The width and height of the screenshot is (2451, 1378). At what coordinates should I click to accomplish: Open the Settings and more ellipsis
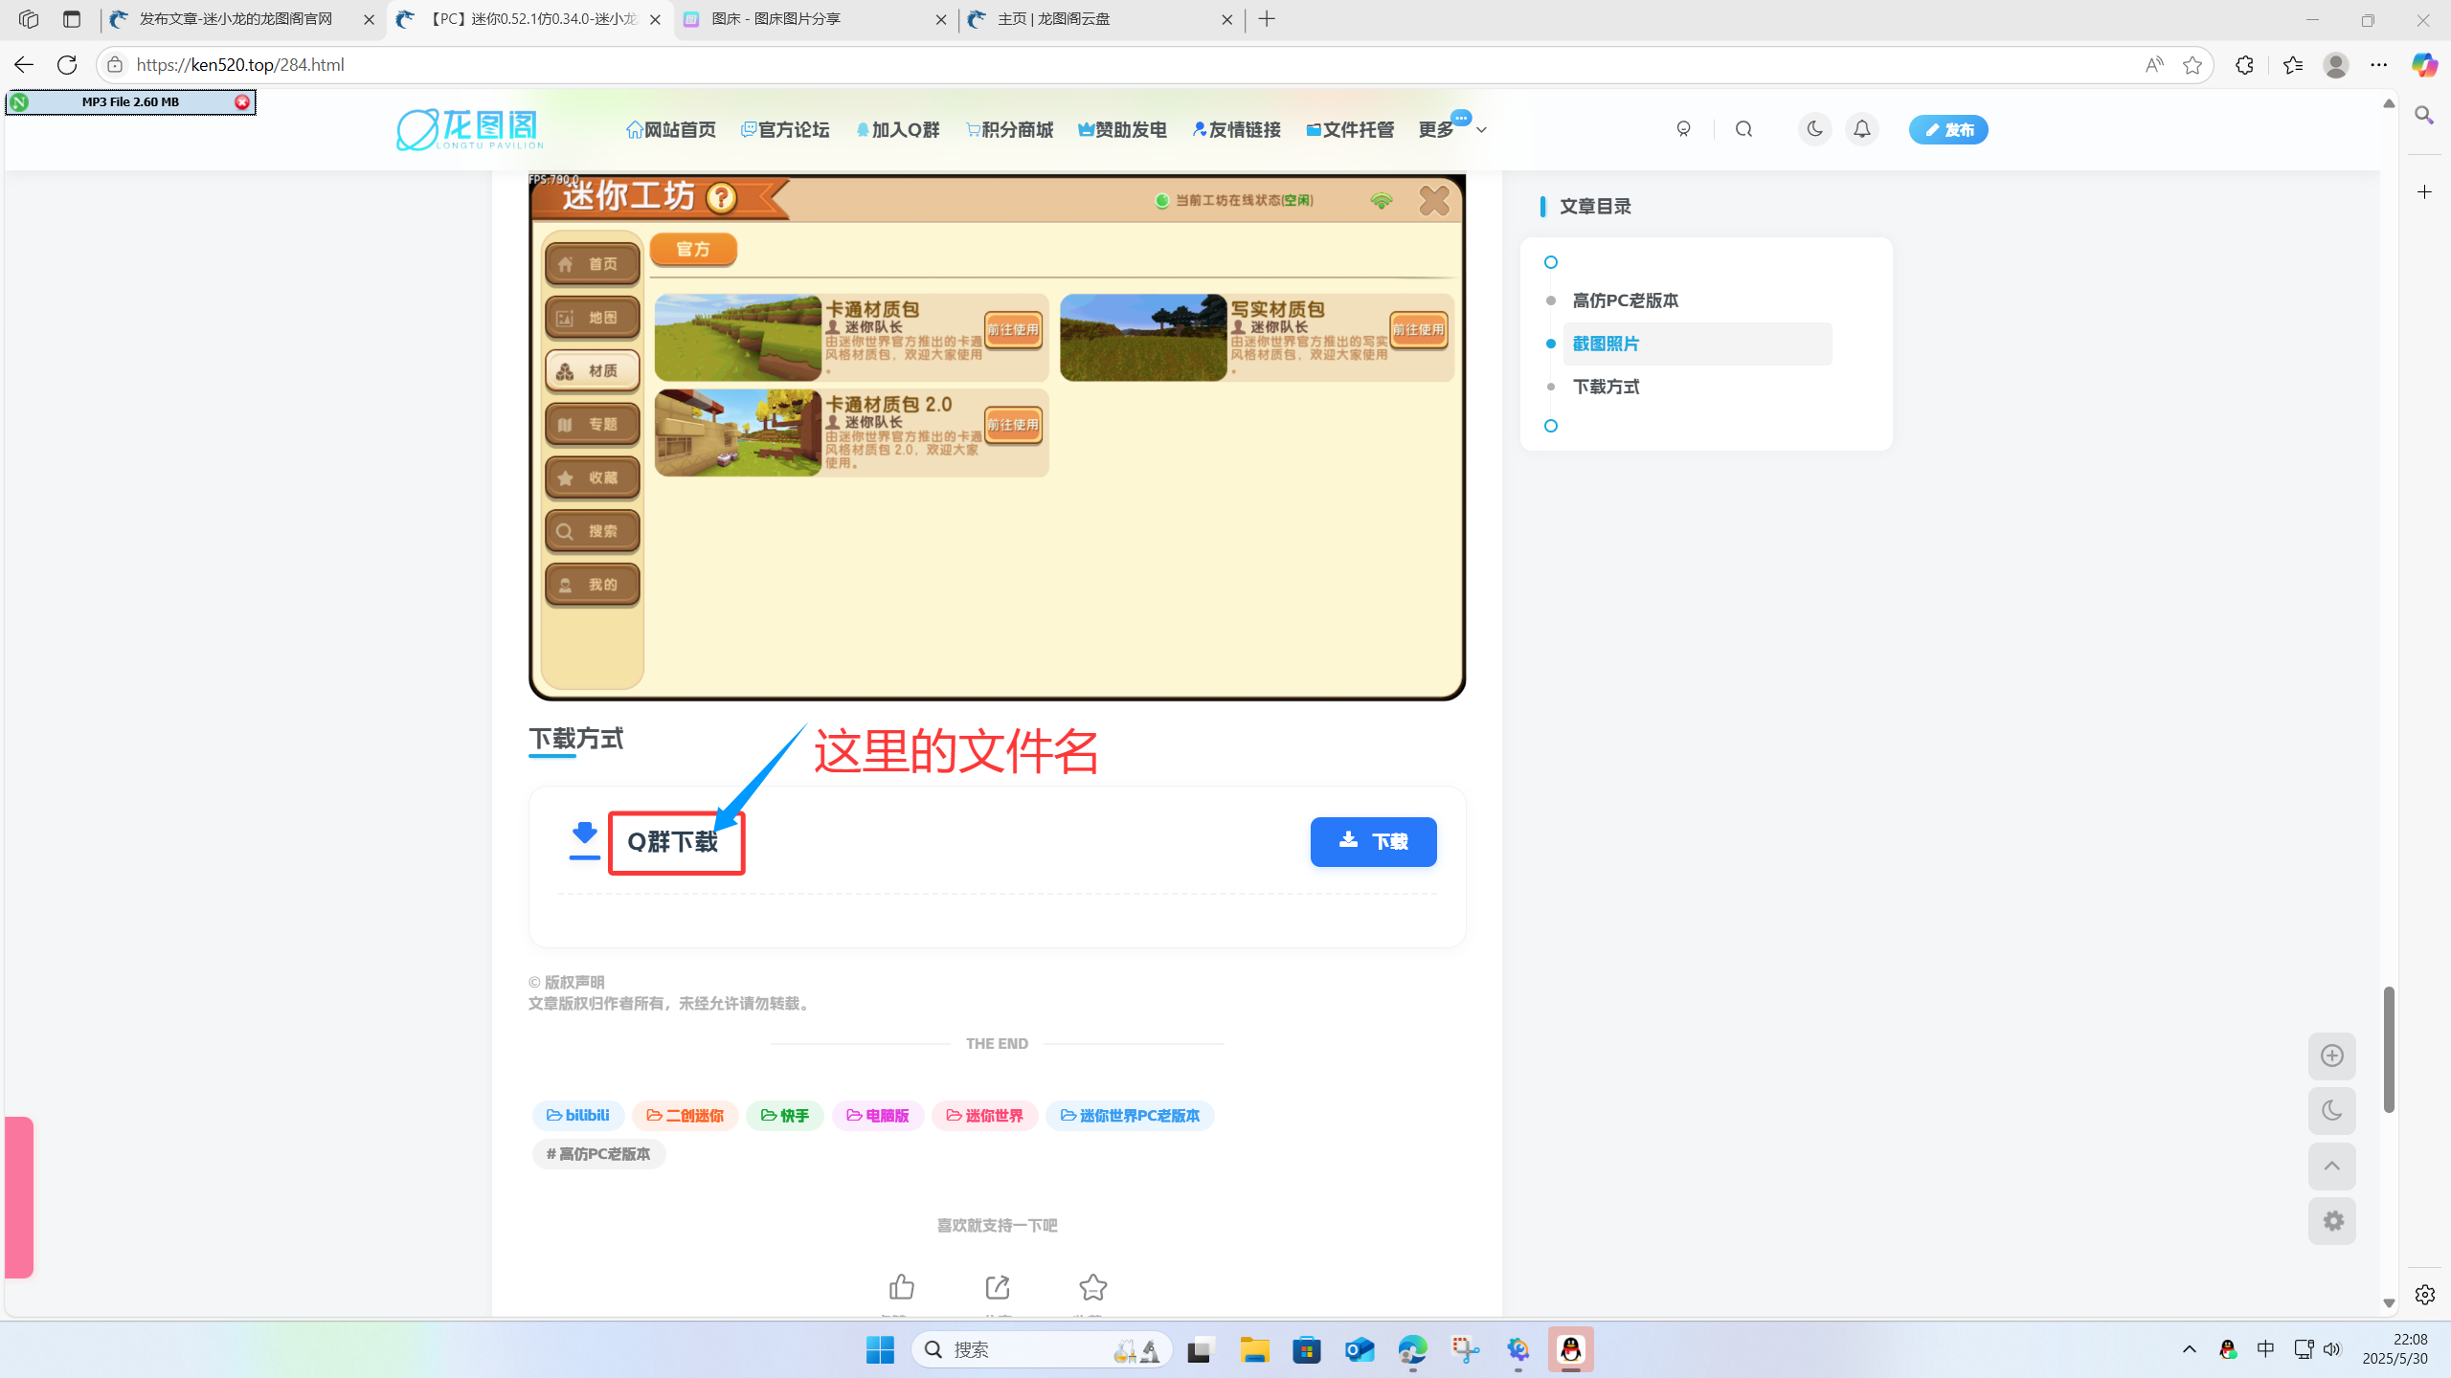[2379, 65]
